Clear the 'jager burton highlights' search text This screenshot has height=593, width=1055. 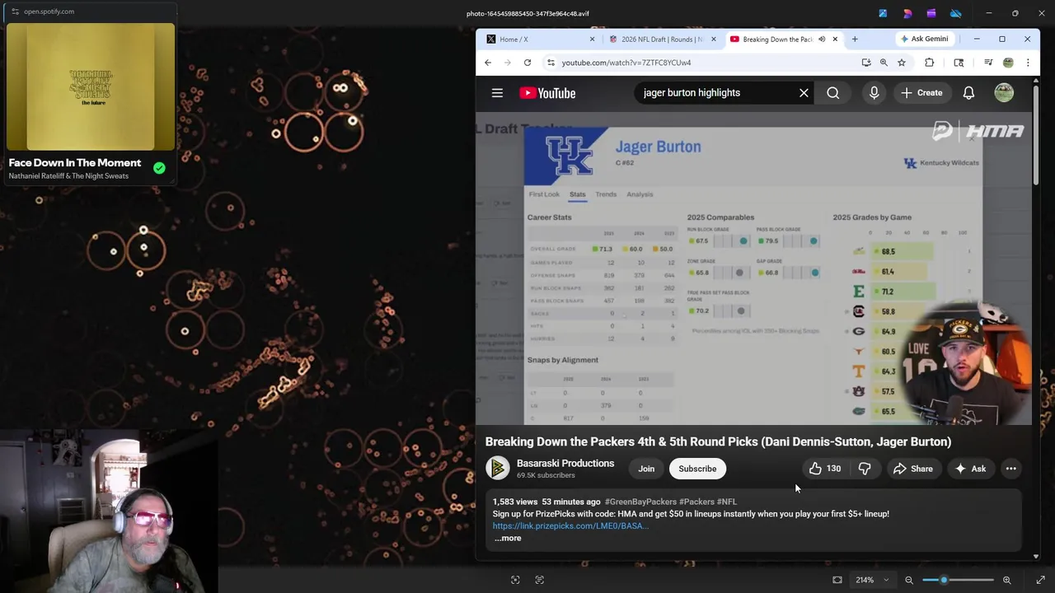coord(804,93)
